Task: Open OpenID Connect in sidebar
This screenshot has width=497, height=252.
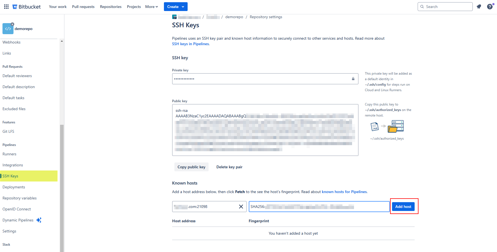Action: [17, 209]
